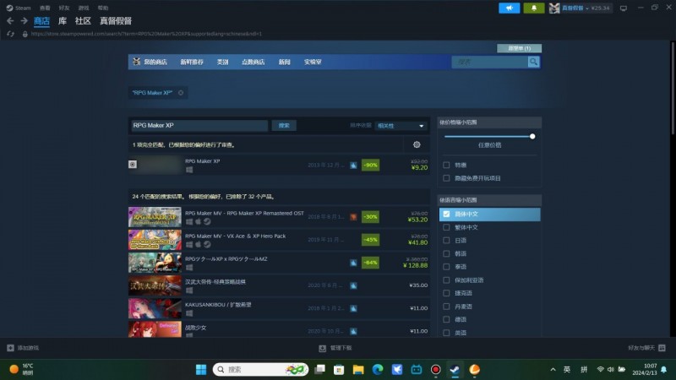Image resolution: width=676 pixels, height=380 pixels.
Task: Click the red record taskbar icon
Action: (435, 369)
